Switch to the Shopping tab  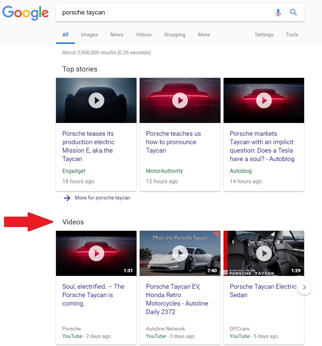(x=175, y=35)
